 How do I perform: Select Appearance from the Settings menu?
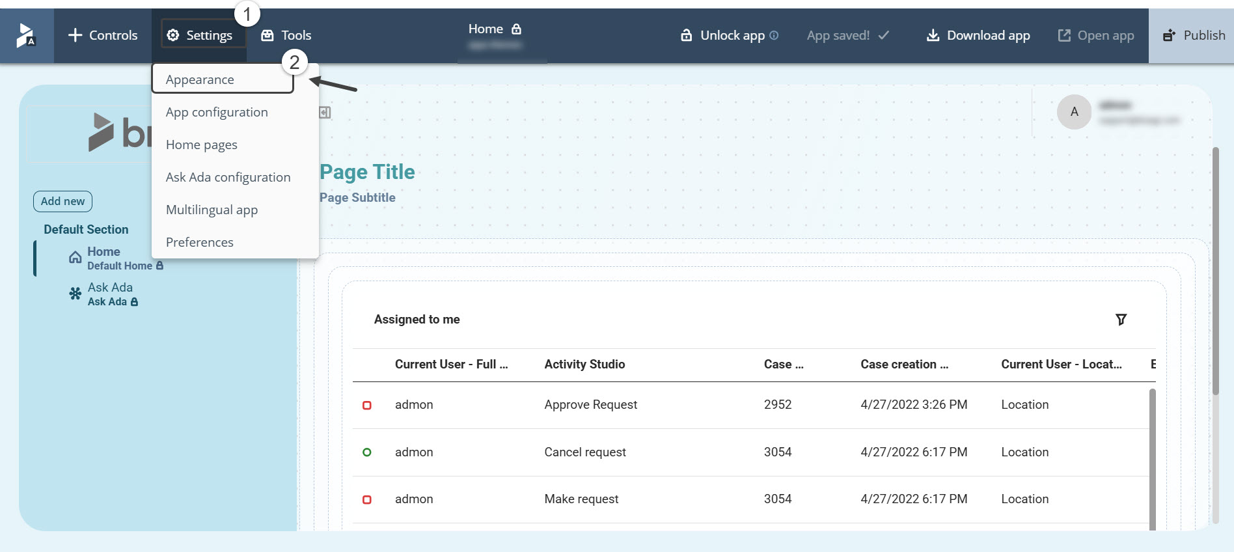pyautogui.click(x=200, y=79)
